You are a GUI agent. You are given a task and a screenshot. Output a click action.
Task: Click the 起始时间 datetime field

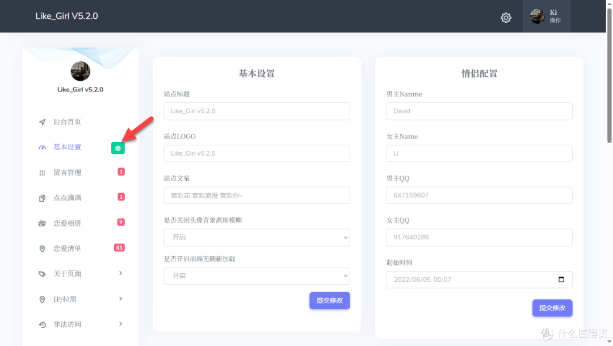point(479,280)
